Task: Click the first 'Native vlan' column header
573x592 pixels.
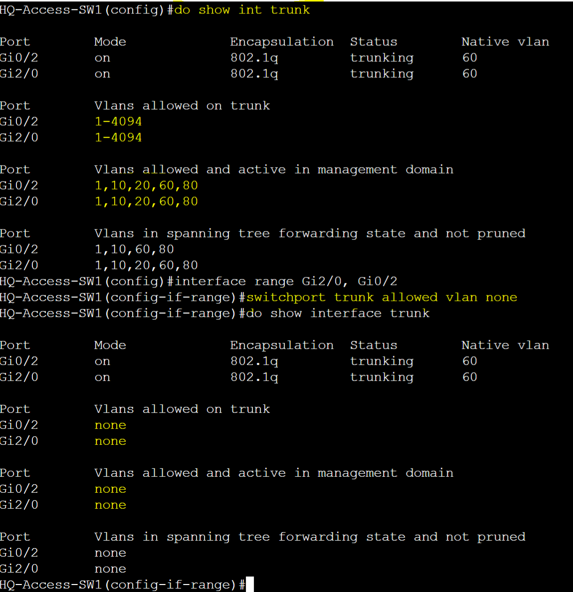Action: (505, 41)
